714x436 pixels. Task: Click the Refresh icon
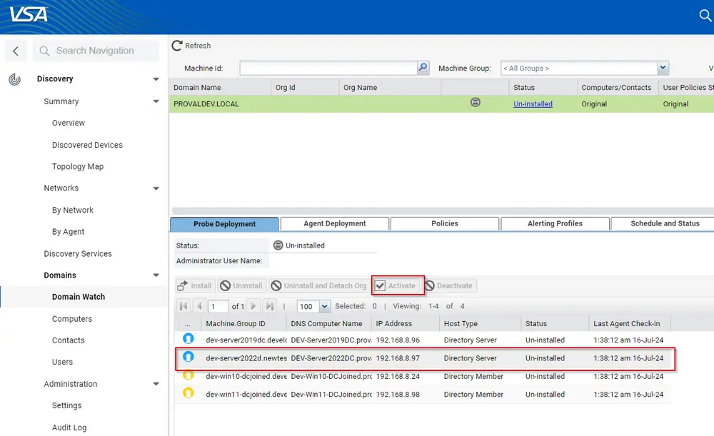coord(176,45)
